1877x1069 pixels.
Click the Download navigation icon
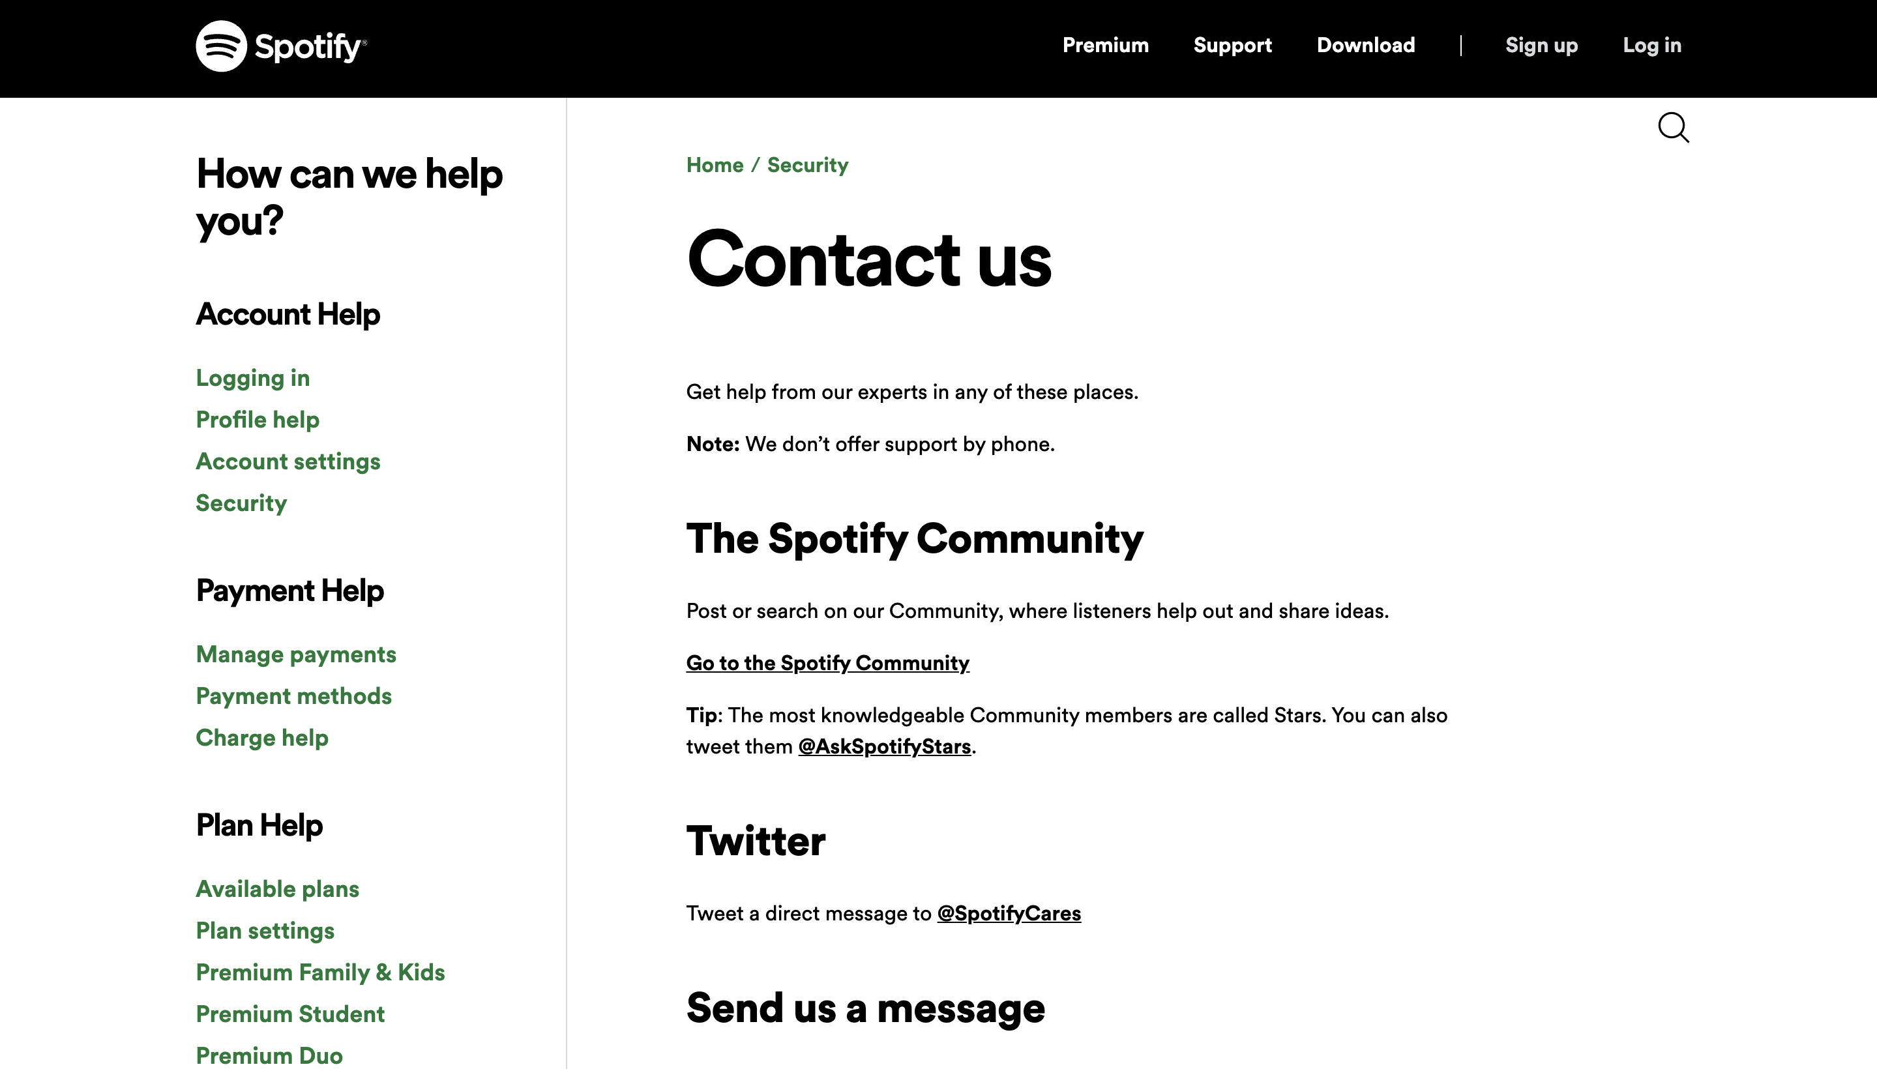1365,45
